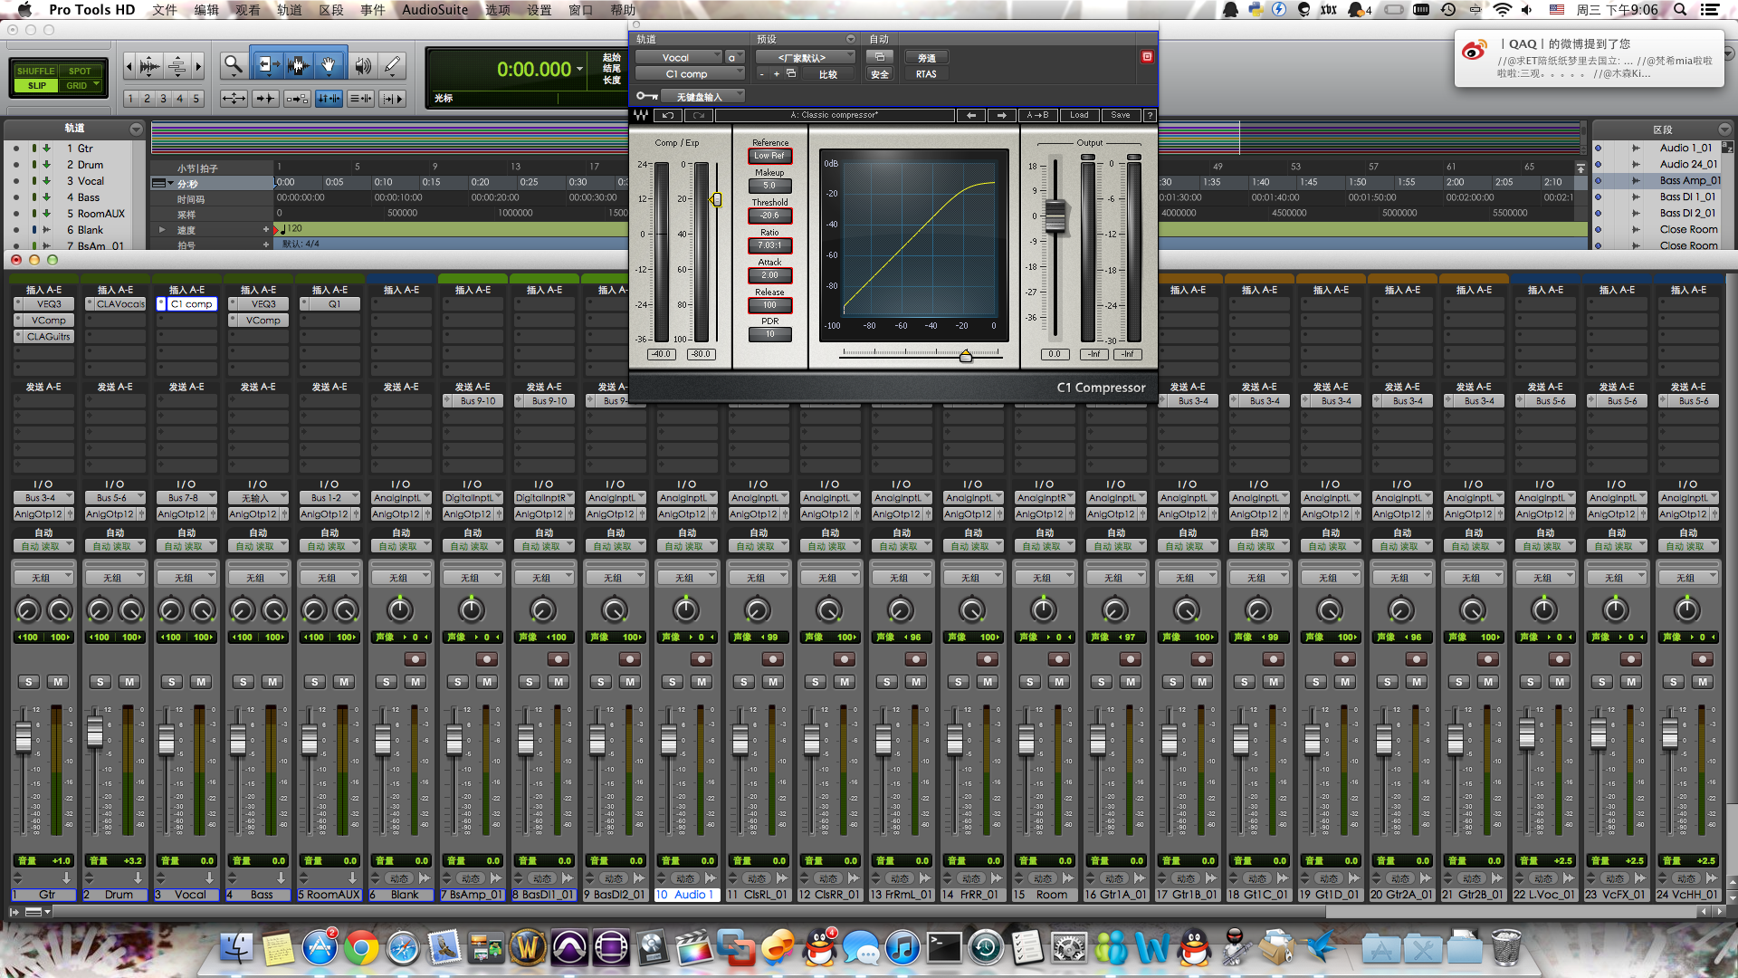Enable SPOT edit mode
Image resolution: width=1738 pixels, height=978 pixels.
pyautogui.click(x=80, y=71)
